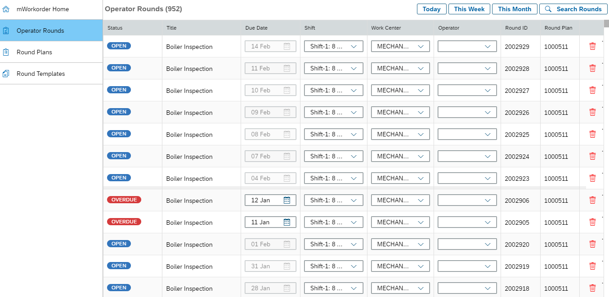Click the Round Templates sidebar icon
Viewport: 609px width, 297px height.
6,74
